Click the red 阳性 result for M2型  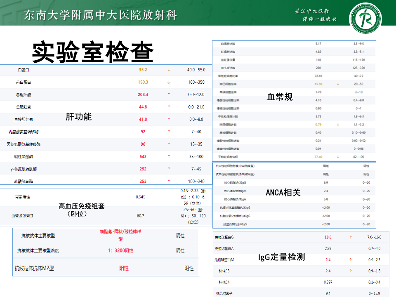click(124, 268)
